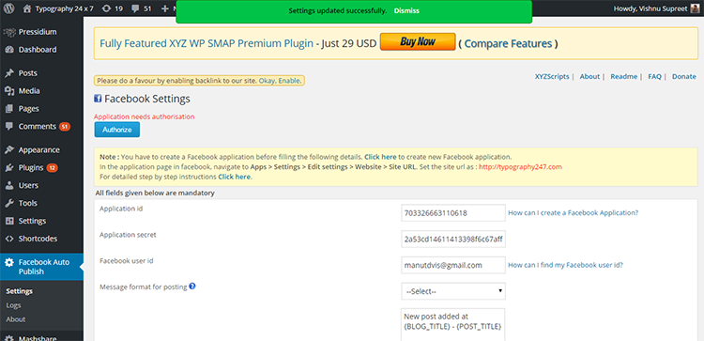Click the Howdy, Vishnu Supreet account text
The height and width of the screenshot is (341, 704).
pos(650,8)
